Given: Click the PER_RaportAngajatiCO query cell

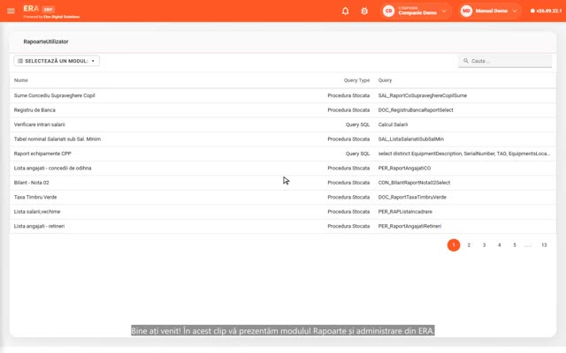Looking at the screenshot, I should coord(404,168).
